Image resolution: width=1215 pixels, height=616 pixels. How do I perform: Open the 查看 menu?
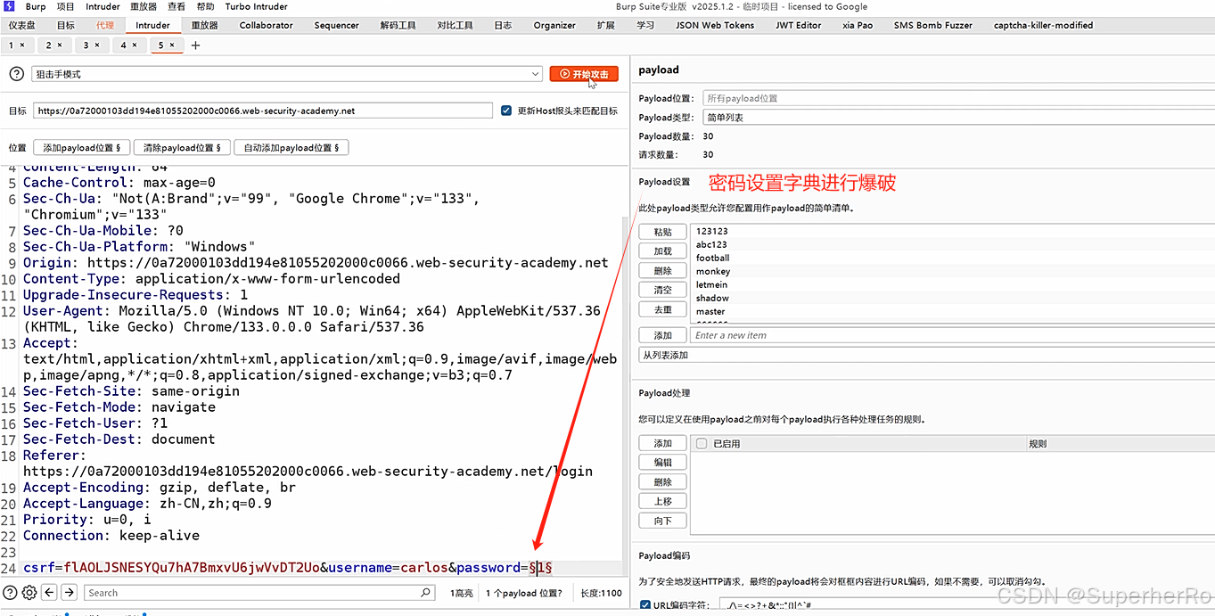coord(177,6)
